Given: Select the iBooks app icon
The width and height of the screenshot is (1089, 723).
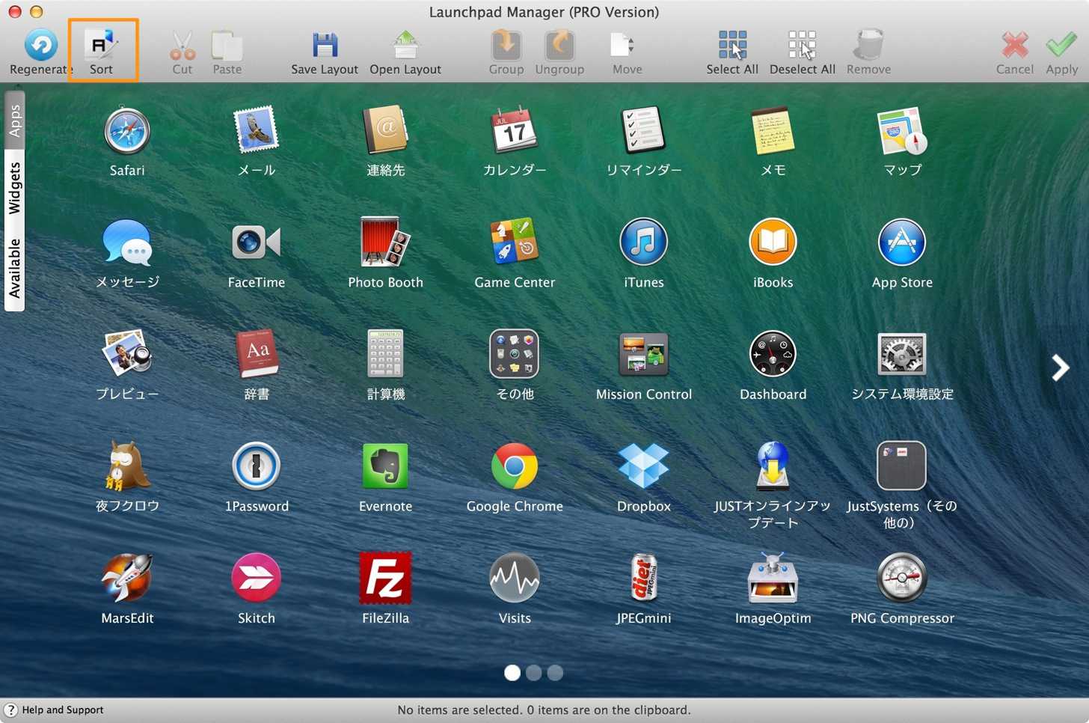Looking at the screenshot, I should (773, 242).
